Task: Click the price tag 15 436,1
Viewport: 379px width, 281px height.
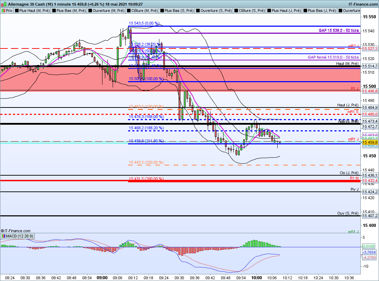Action: tap(370, 175)
